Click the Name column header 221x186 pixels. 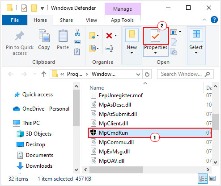pyautogui.click(x=97, y=88)
